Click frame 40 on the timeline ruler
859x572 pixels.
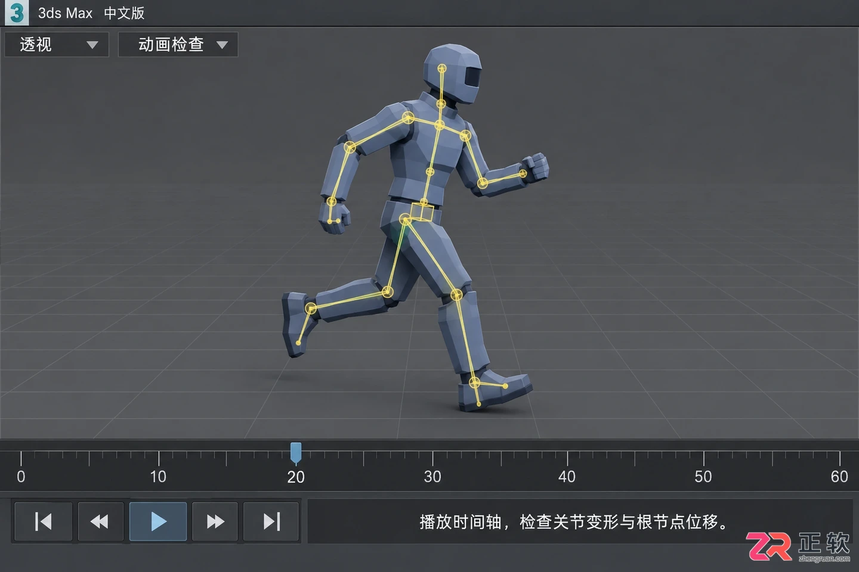567,477
